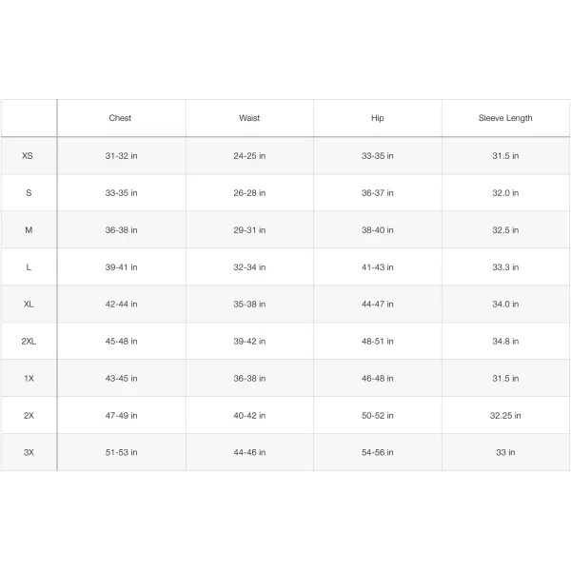571x571 pixels.
Task: Click the Waist column header
Action: point(249,118)
